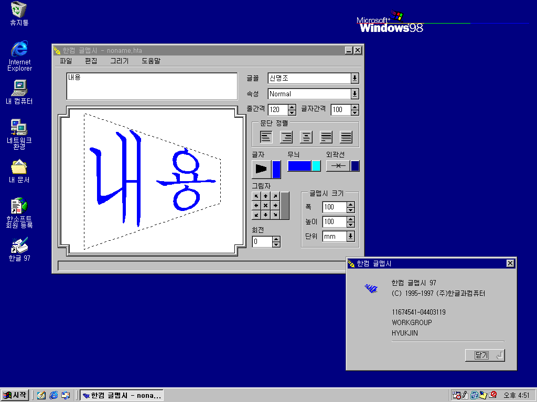
Task: Select 네트워크 환경 desktop icon
Action: 19,135
